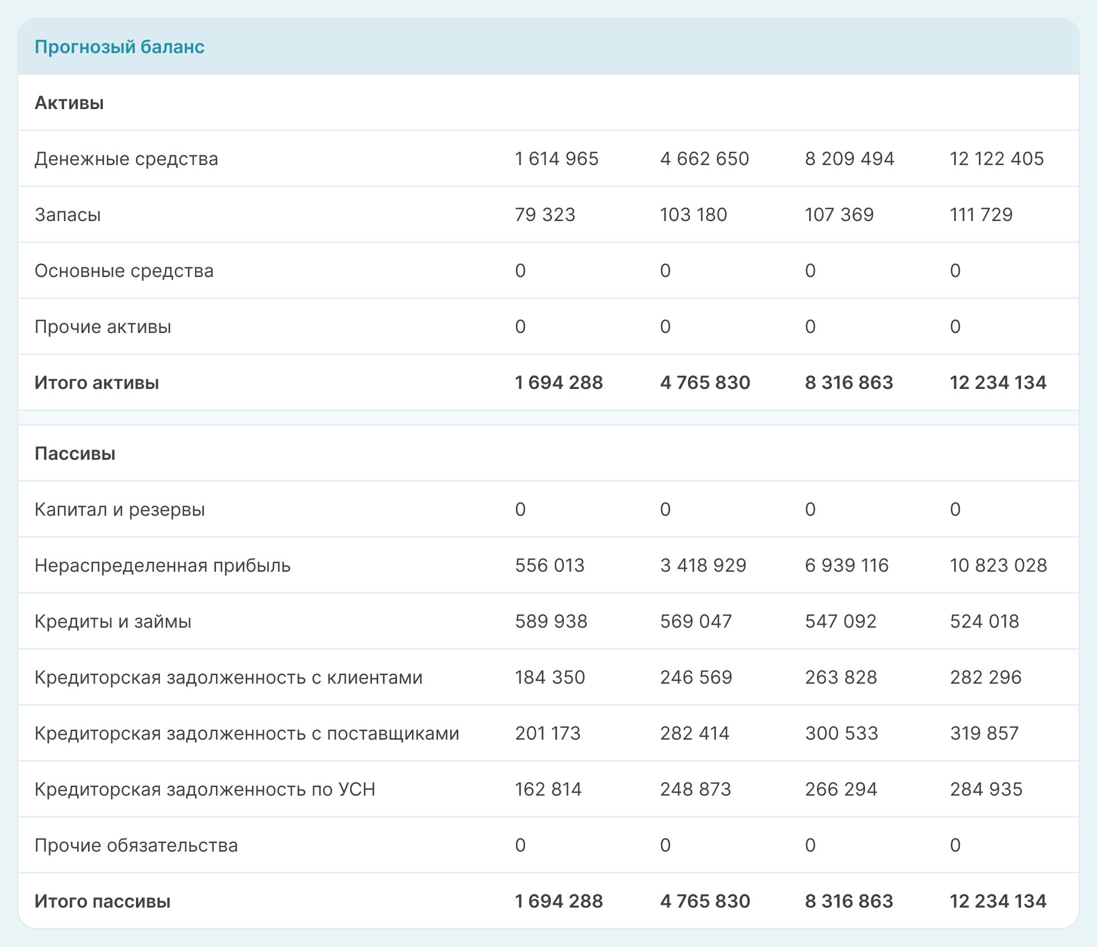
Task: Click the Кредиты и займы row label
Action: point(113,621)
